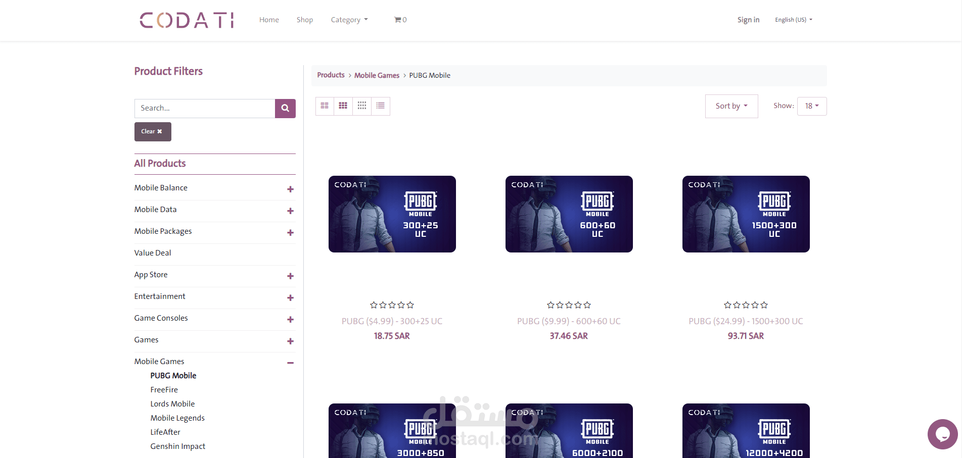Image resolution: width=962 pixels, height=458 pixels.
Task: Select the Mobile Games category
Action: (x=159, y=362)
